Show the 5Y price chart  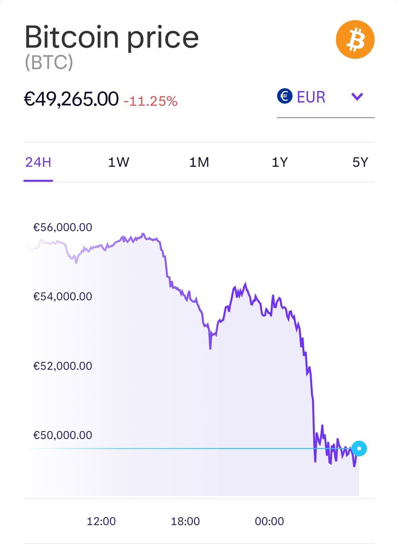360,162
